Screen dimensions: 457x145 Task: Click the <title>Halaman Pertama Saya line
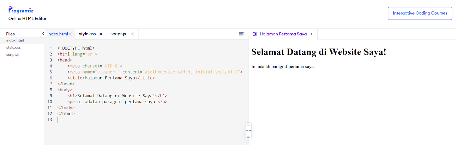point(111,78)
